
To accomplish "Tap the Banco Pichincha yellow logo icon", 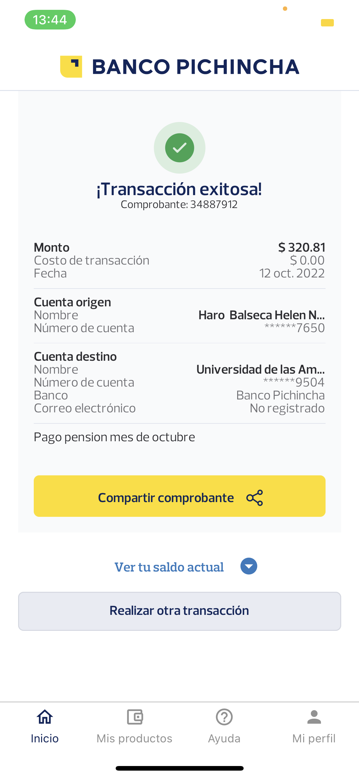I will pos(71,67).
